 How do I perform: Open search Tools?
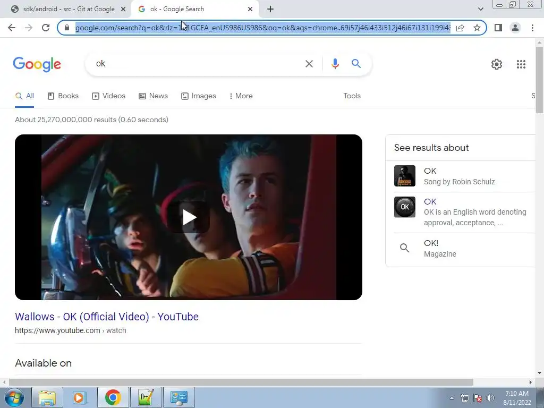(352, 96)
